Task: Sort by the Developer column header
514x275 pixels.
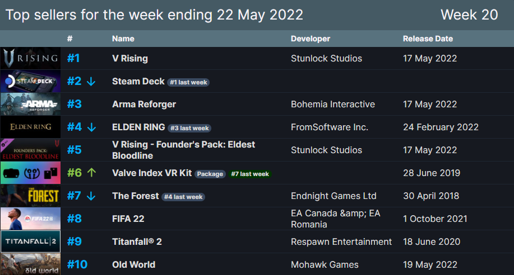Action: [311, 39]
